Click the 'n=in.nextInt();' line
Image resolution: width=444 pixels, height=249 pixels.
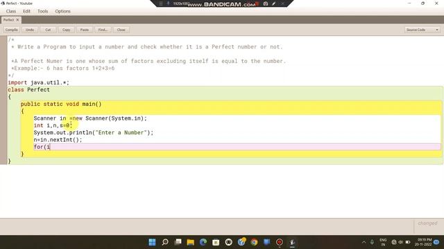click(x=58, y=140)
